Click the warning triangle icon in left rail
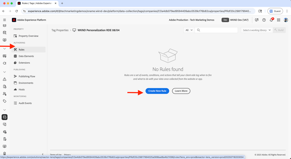Screen dimensions: 291x159 point(5,79)
